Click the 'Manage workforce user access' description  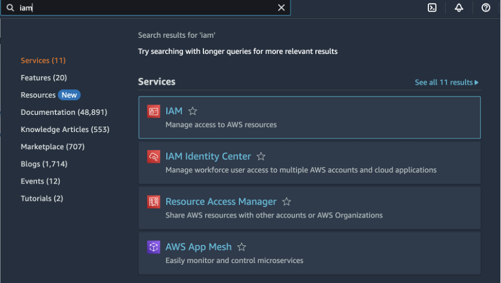click(x=301, y=170)
